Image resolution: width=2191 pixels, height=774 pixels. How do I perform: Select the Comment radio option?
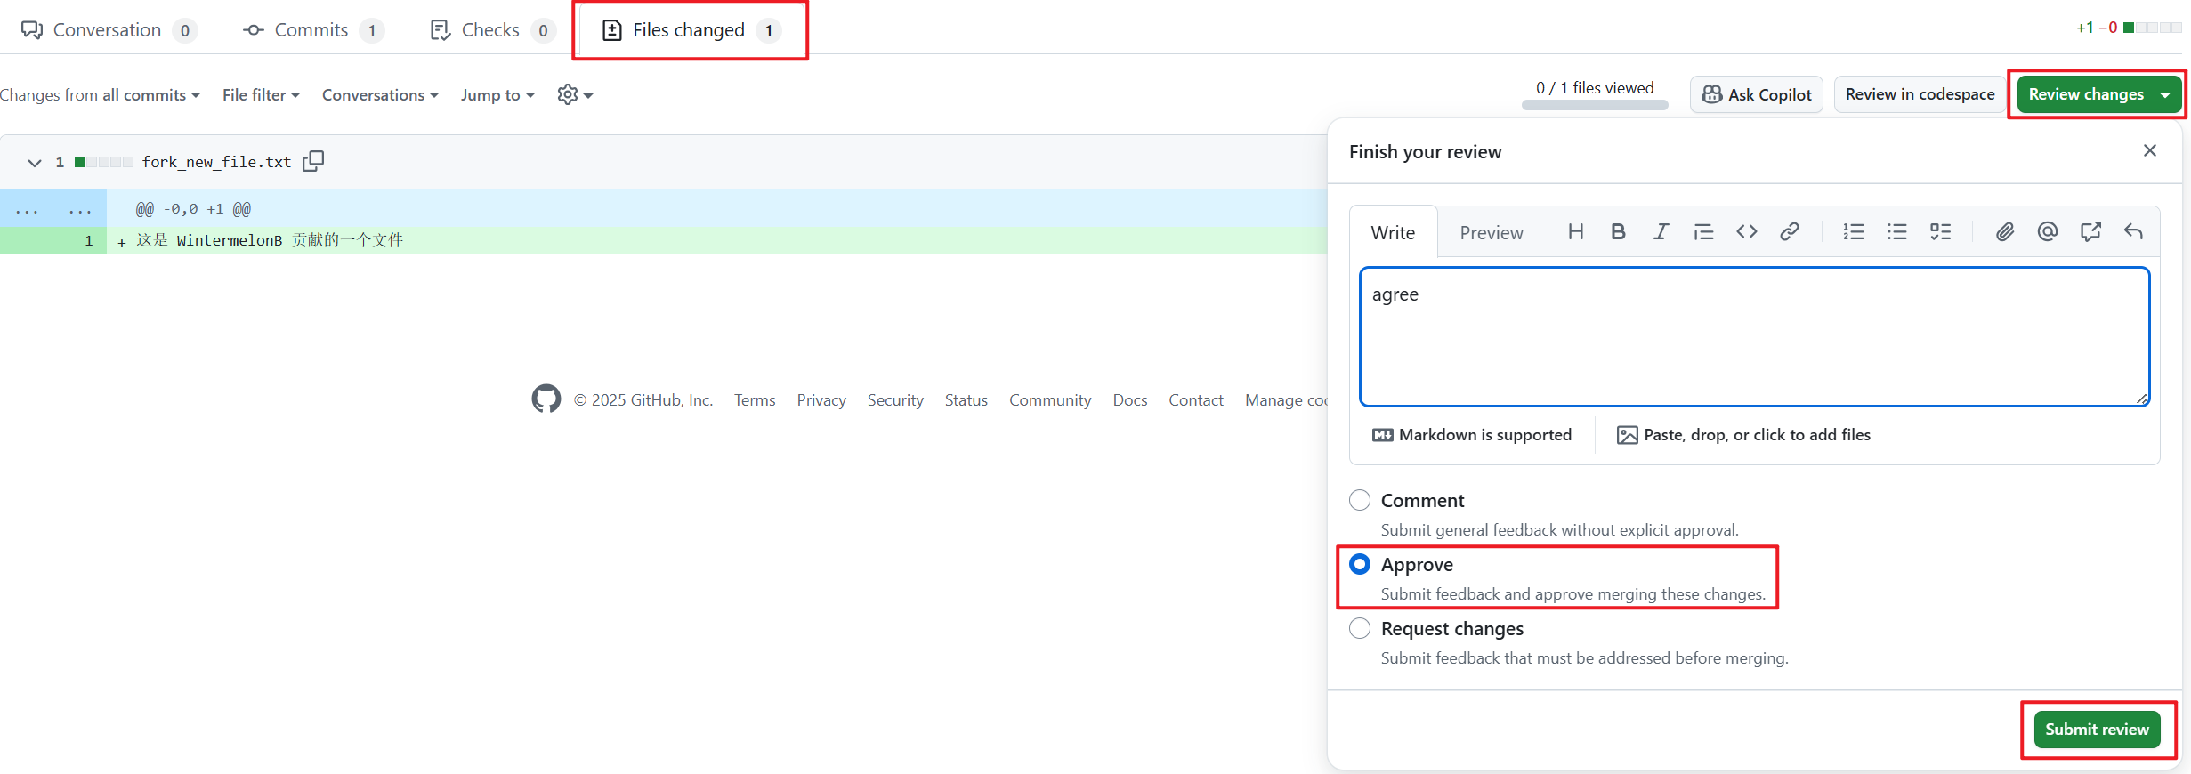click(1360, 500)
